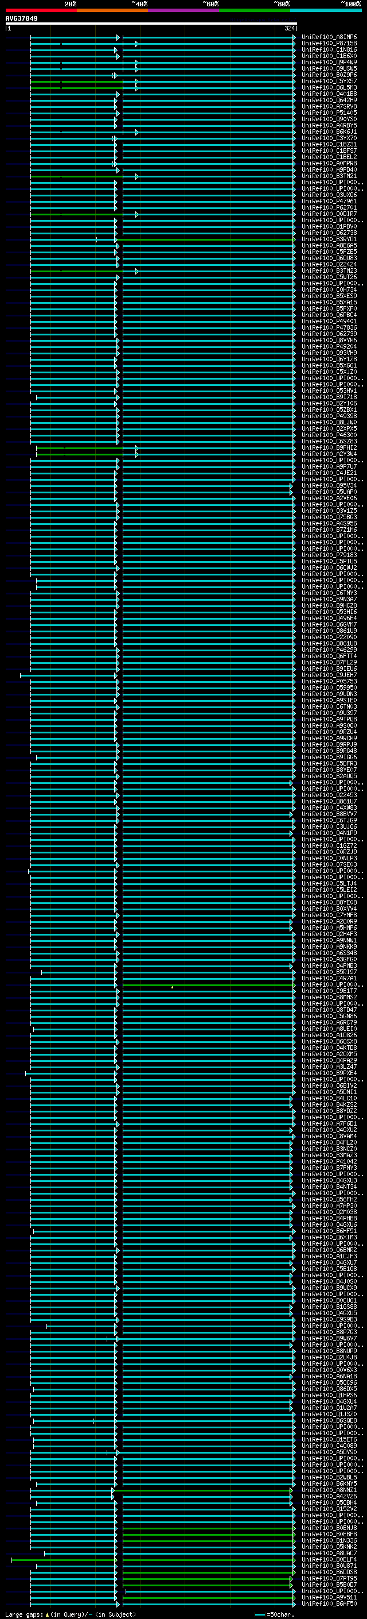Select the UniRef100_A8NNZ1 label

(329, 1490)
